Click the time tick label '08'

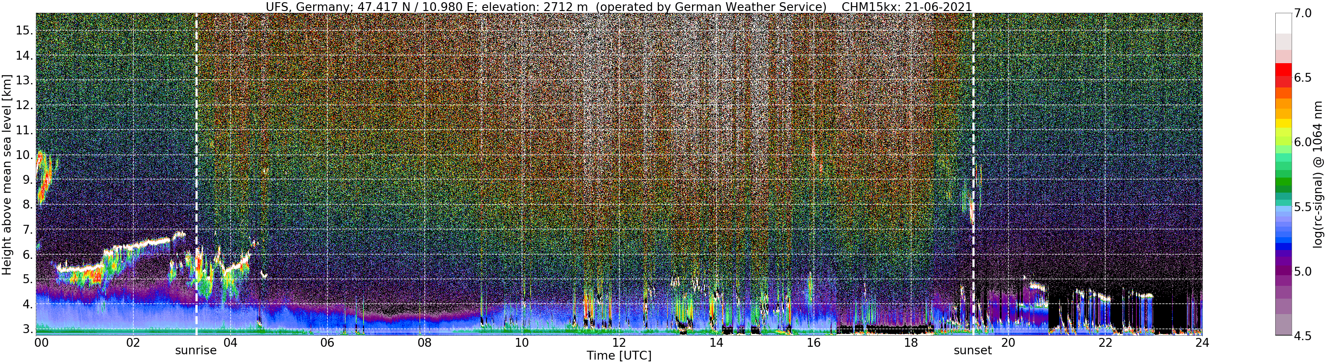[424, 343]
